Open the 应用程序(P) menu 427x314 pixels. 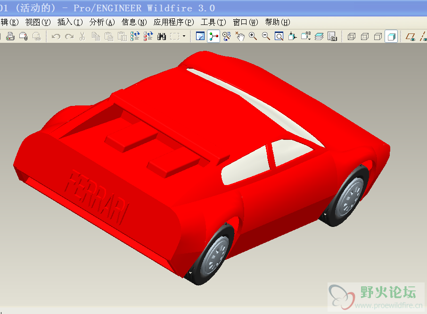(174, 22)
